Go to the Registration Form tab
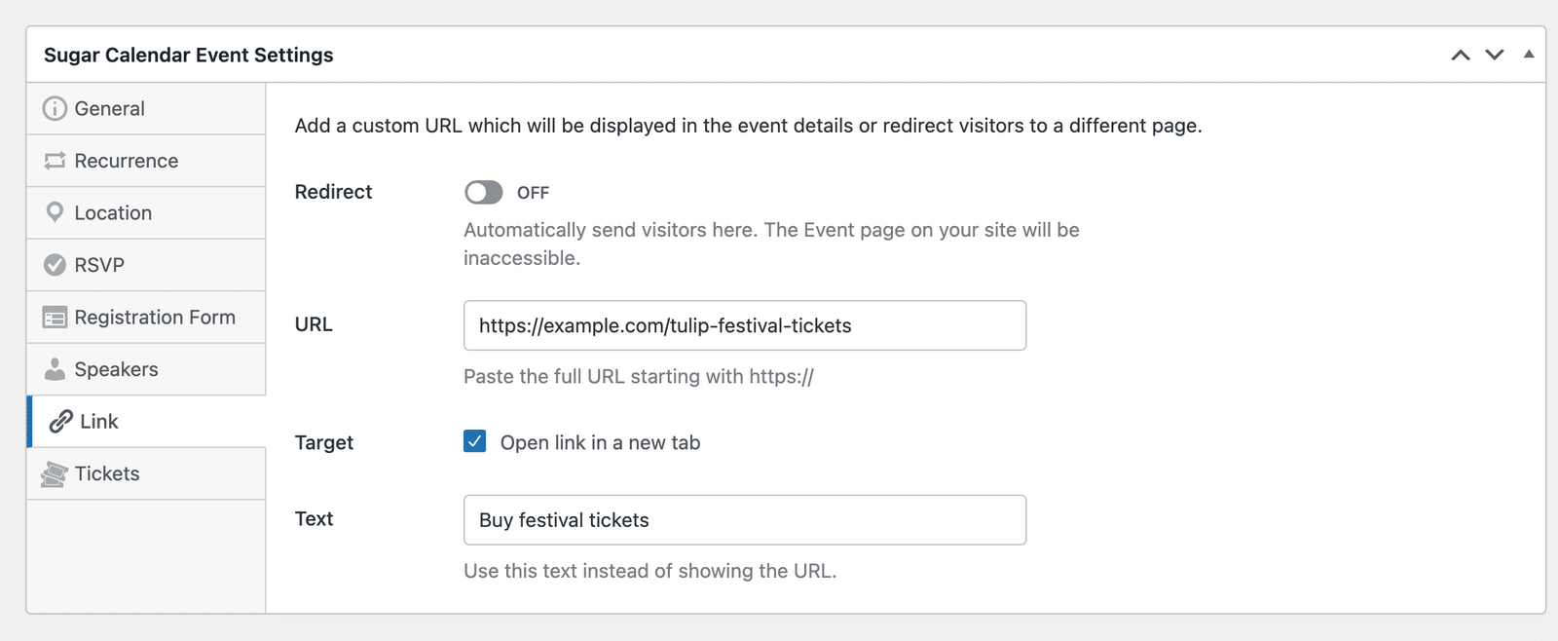Screen dimensions: 1558x641 pyautogui.click(x=146, y=317)
